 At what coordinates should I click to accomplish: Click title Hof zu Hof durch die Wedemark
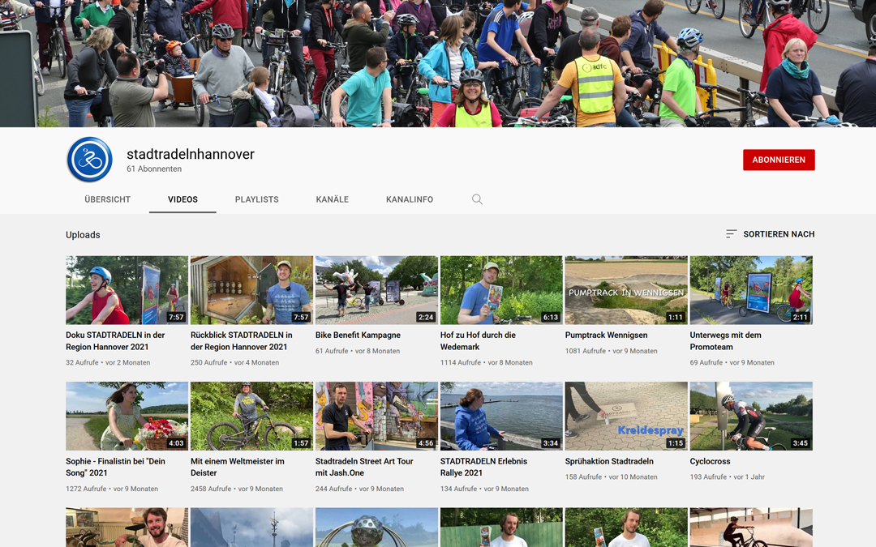pos(478,340)
